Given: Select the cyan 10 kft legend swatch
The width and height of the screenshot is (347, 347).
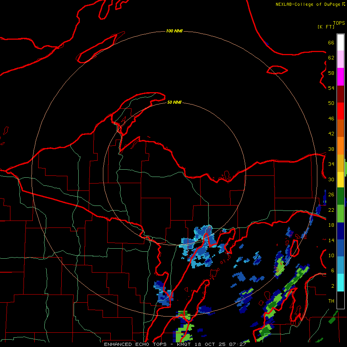Looking at the screenshot, I should point(340,283).
